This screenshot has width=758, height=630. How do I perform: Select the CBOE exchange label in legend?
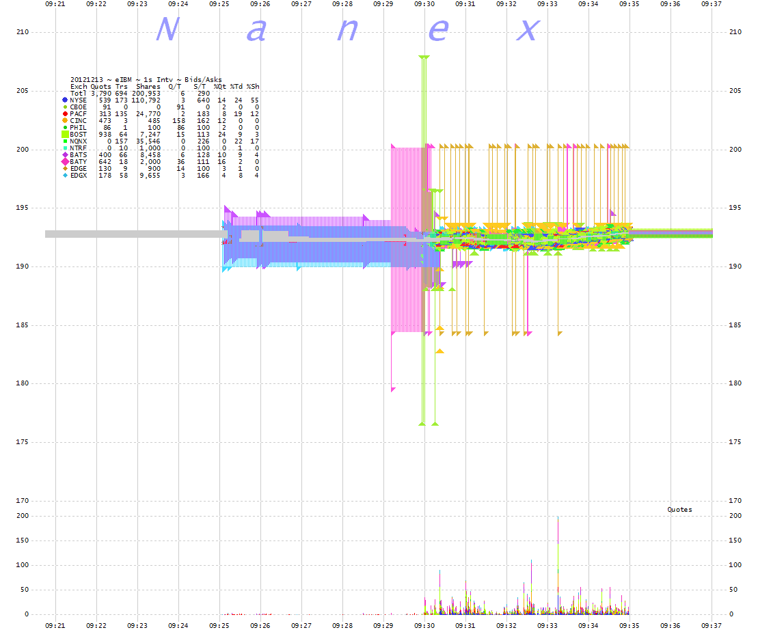click(79, 107)
